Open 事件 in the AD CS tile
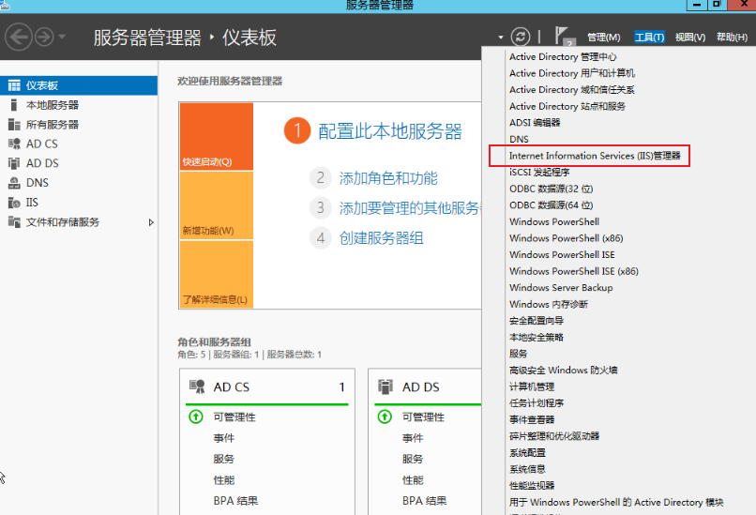Screen dimensions: 756x515 [224, 438]
